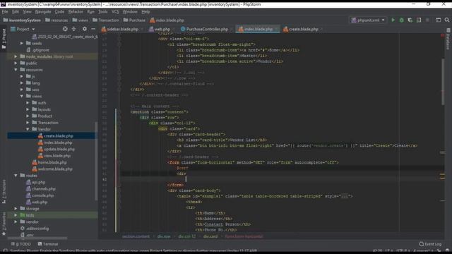Open the Structure side tool window
The height and width of the screenshot is (254, 452).
pyautogui.click(x=4, y=191)
